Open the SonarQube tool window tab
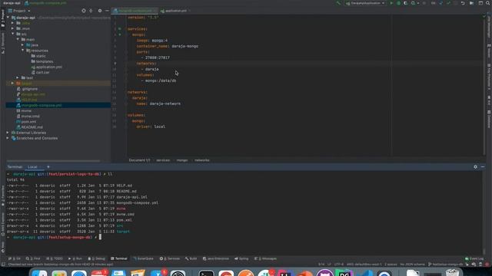 coord(143,259)
